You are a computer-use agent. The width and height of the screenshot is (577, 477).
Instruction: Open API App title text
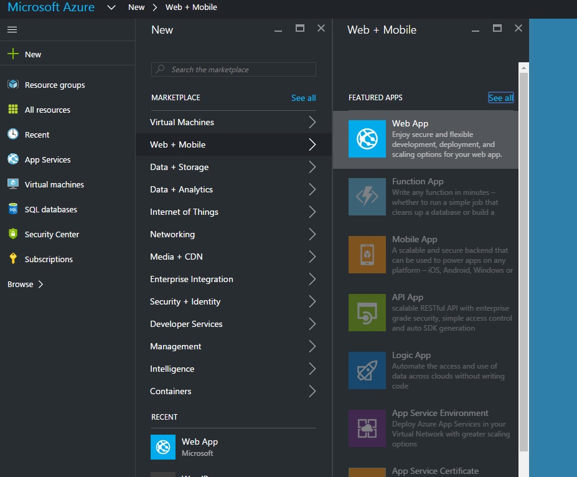pyautogui.click(x=407, y=297)
